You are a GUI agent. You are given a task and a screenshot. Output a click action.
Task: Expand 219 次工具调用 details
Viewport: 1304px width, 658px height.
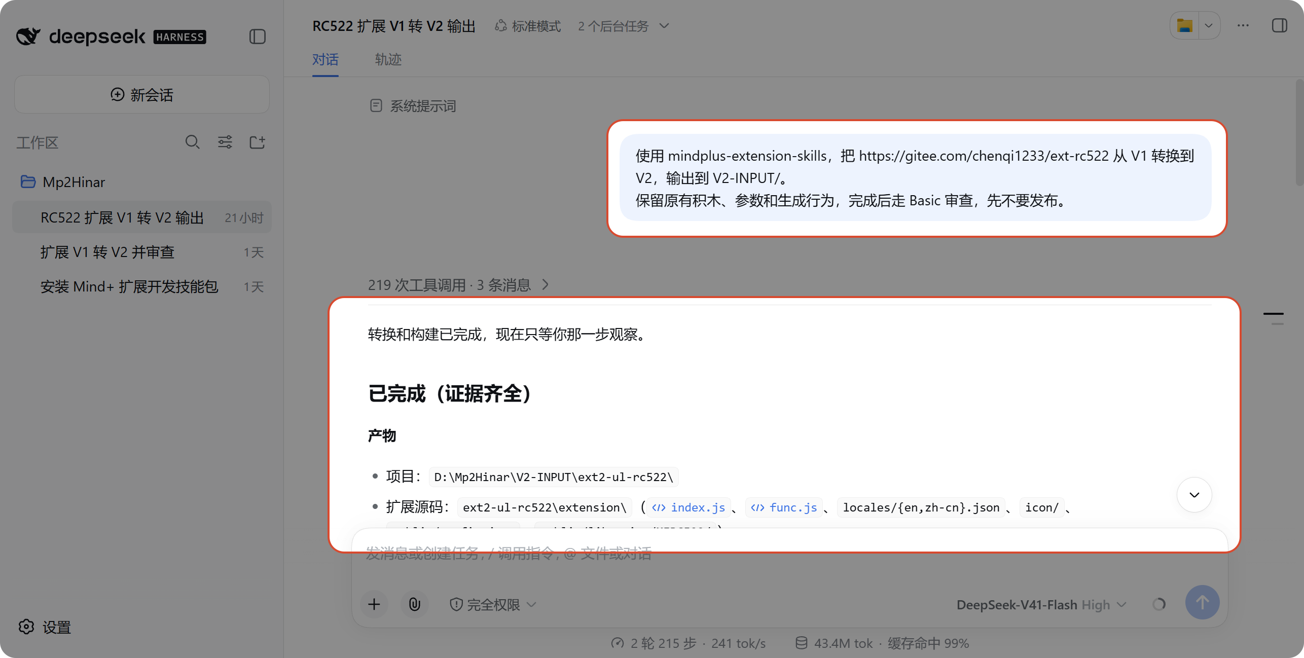pos(458,285)
